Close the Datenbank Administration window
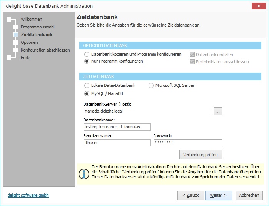The width and height of the screenshot is (269, 206). click(x=257, y=6)
